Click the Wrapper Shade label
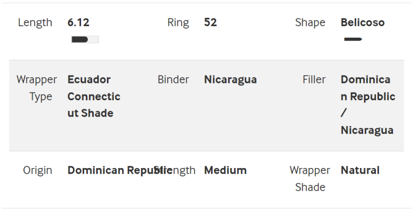The image size is (418, 210). click(310, 178)
